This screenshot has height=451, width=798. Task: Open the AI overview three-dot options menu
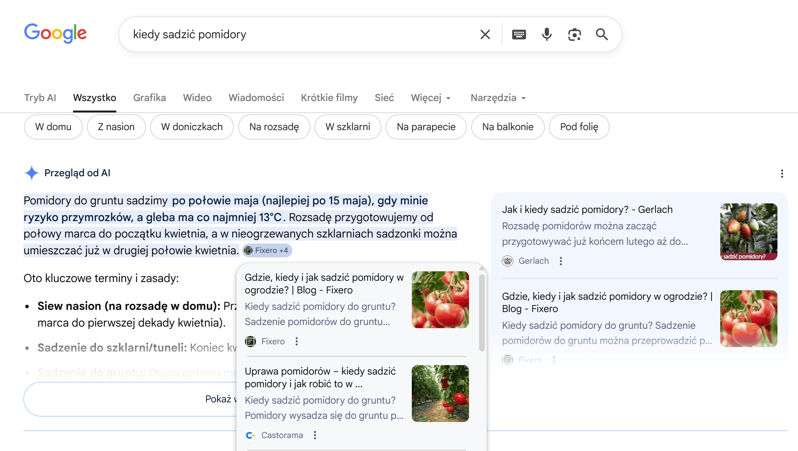pyautogui.click(x=782, y=173)
